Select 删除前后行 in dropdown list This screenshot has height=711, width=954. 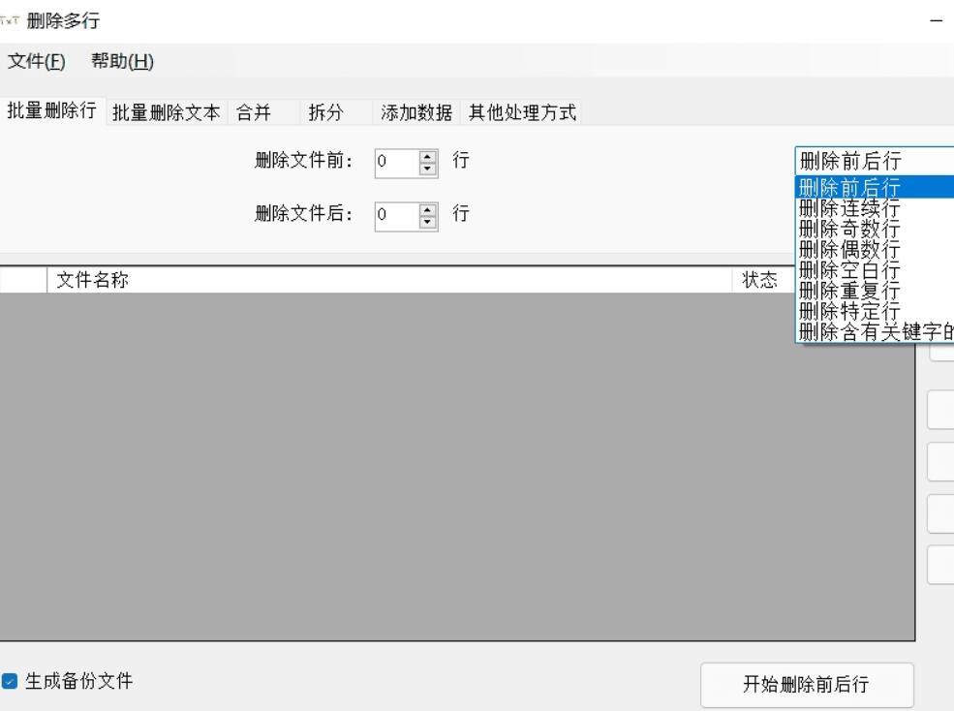(x=875, y=187)
